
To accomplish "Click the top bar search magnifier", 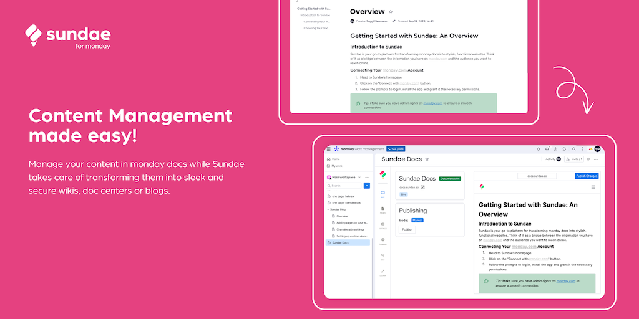I will tap(574, 149).
